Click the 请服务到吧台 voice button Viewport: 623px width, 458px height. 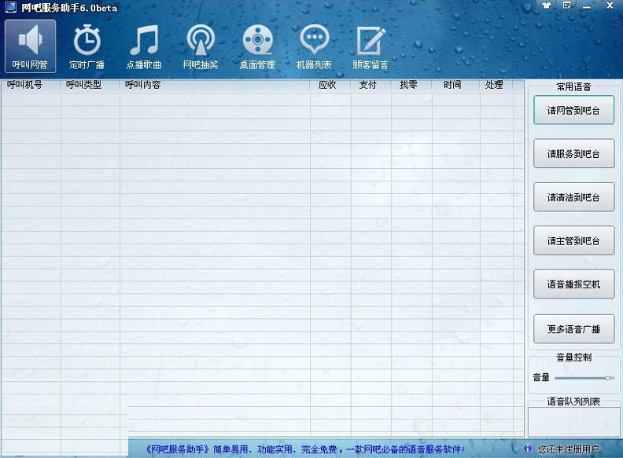(x=573, y=153)
